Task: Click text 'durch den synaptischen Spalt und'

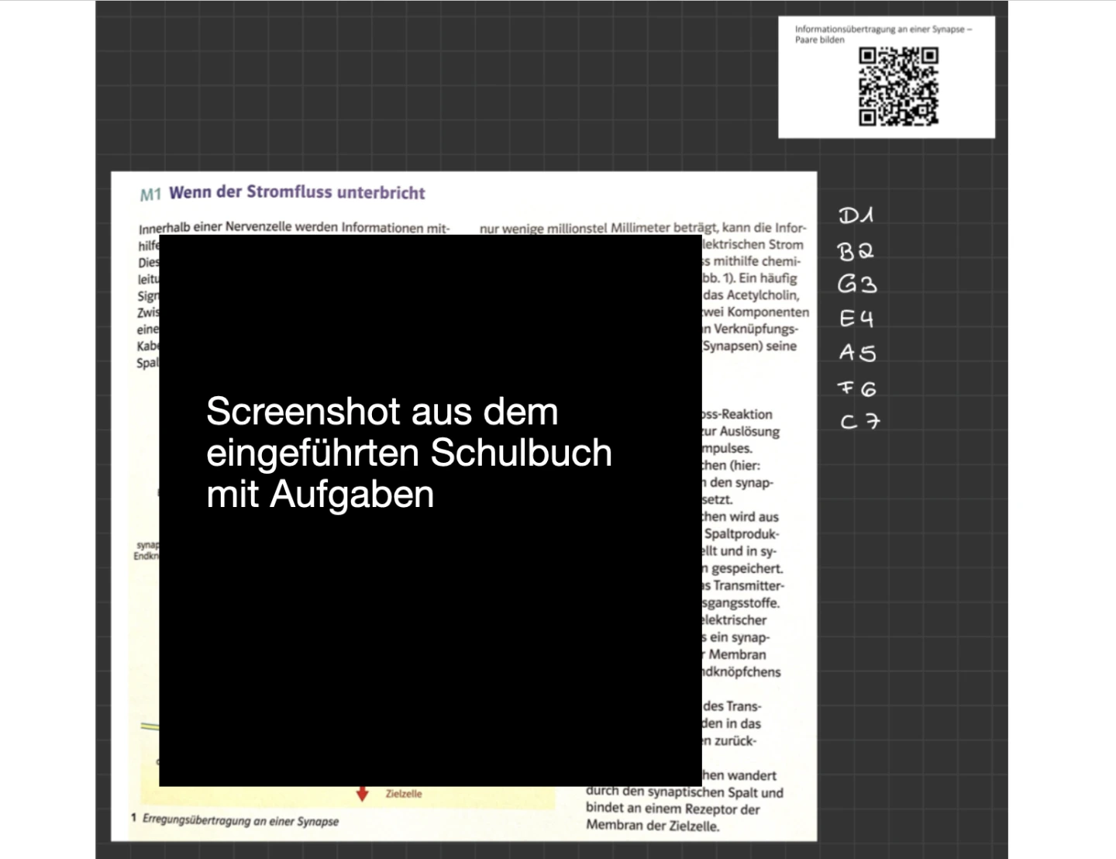Action: coord(684,792)
